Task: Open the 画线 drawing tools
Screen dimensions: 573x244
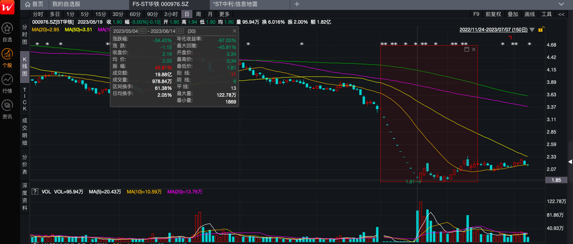Action: coord(530,14)
